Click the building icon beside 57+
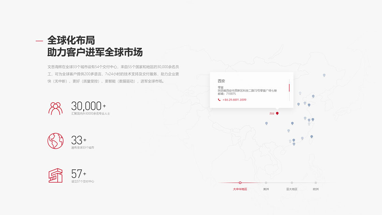Viewport: 382px width, 215px height. 55,175
